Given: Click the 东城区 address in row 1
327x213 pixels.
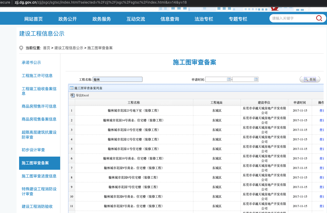Looking at the screenshot, I should 217,111.
